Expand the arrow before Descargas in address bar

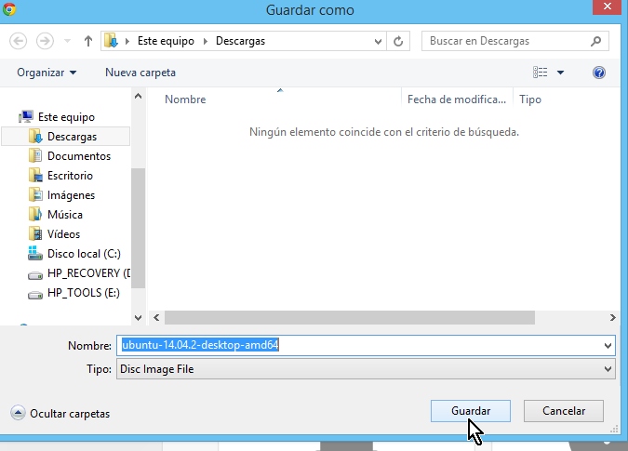[206, 41]
